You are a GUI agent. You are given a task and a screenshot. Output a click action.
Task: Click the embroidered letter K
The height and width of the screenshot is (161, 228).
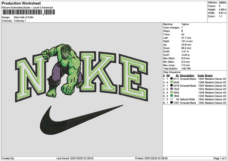pos(98,72)
